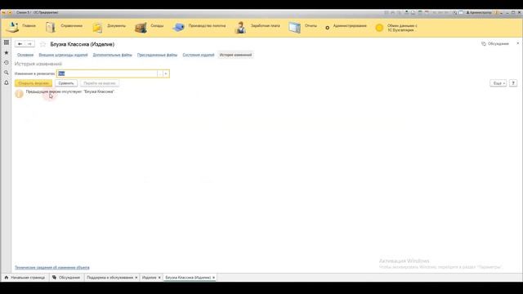Open the Документы section icon
The image size is (523, 294).
(97, 28)
